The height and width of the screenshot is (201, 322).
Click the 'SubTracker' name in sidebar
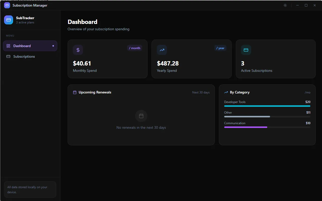[25, 18]
